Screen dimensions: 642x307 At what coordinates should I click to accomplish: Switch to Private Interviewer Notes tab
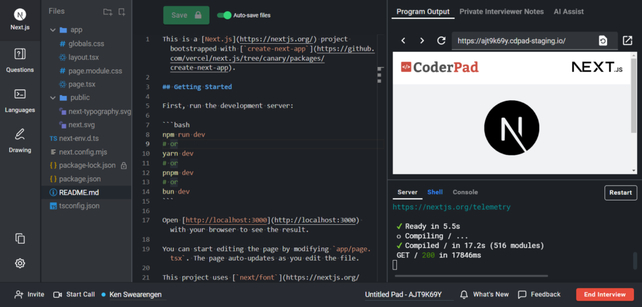click(x=501, y=11)
